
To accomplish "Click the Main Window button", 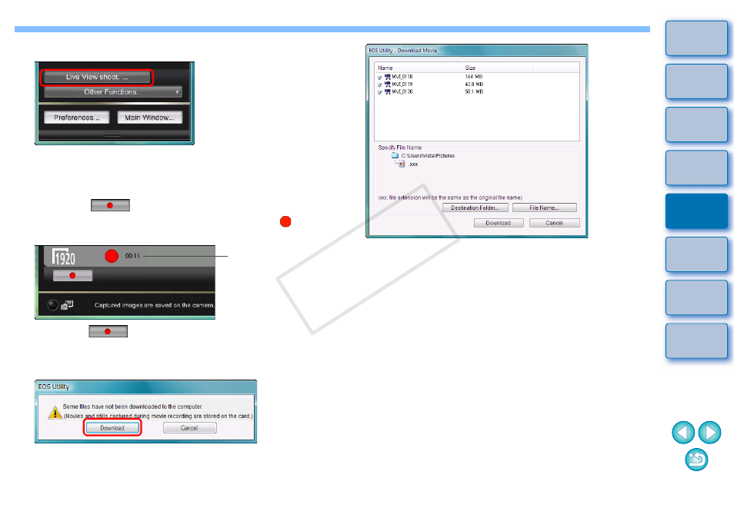I will coord(149,118).
